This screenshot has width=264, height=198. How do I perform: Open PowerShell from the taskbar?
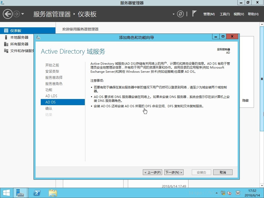pos(37,193)
